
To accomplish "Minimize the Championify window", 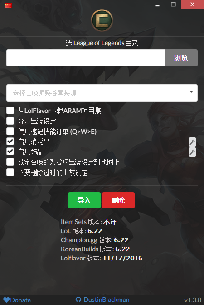I will pyautogui.click(x=157, y=5).
